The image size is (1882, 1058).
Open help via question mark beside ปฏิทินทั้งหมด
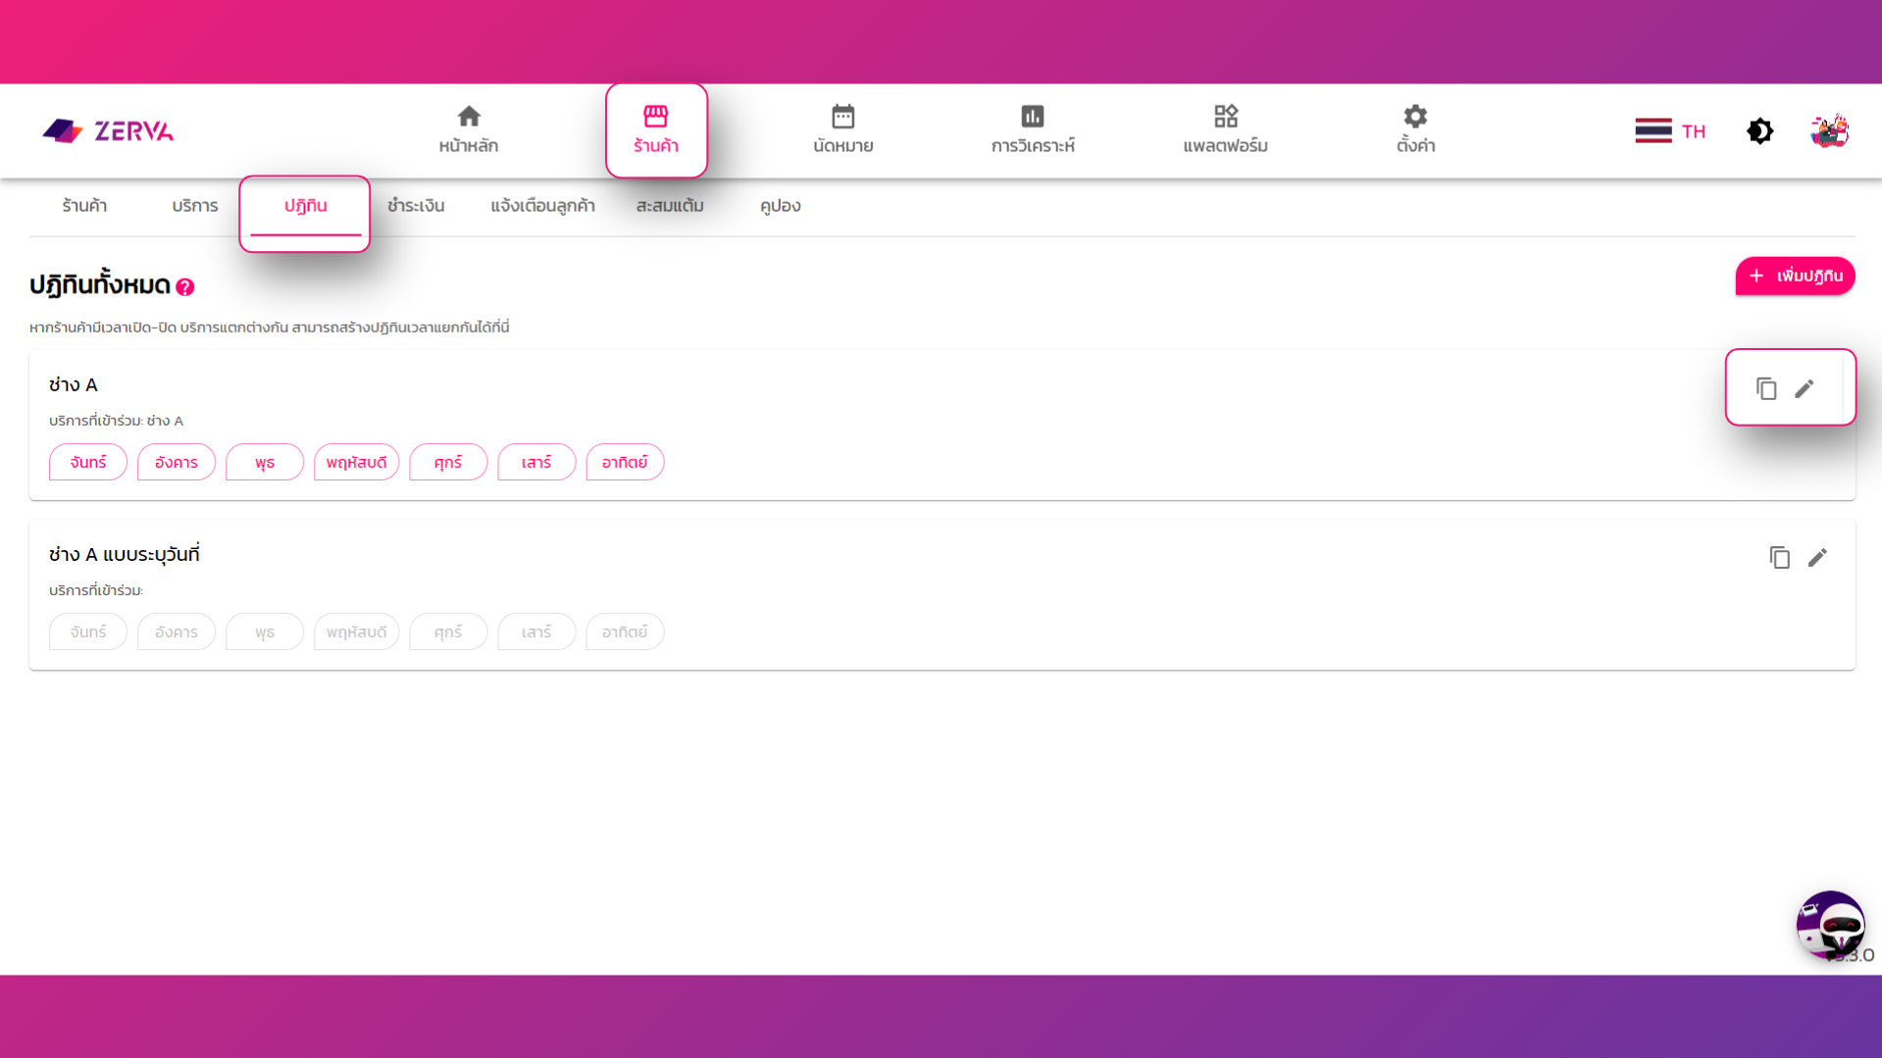[x=186, y=287]
